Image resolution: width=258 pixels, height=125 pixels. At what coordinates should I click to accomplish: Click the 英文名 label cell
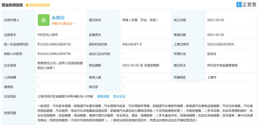103,87
